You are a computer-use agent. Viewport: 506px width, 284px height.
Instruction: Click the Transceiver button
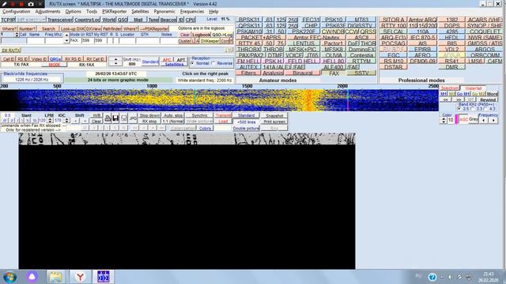[x=60, y=20]
